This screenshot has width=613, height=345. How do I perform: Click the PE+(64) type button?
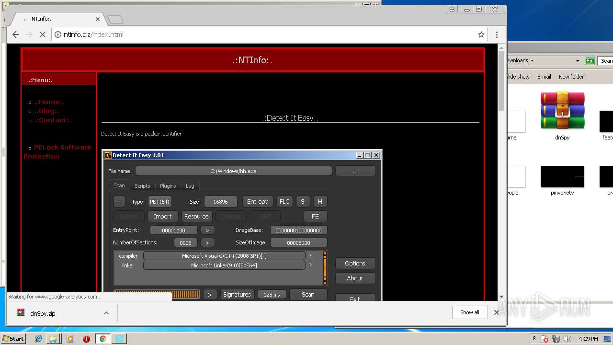click(159, 202)
